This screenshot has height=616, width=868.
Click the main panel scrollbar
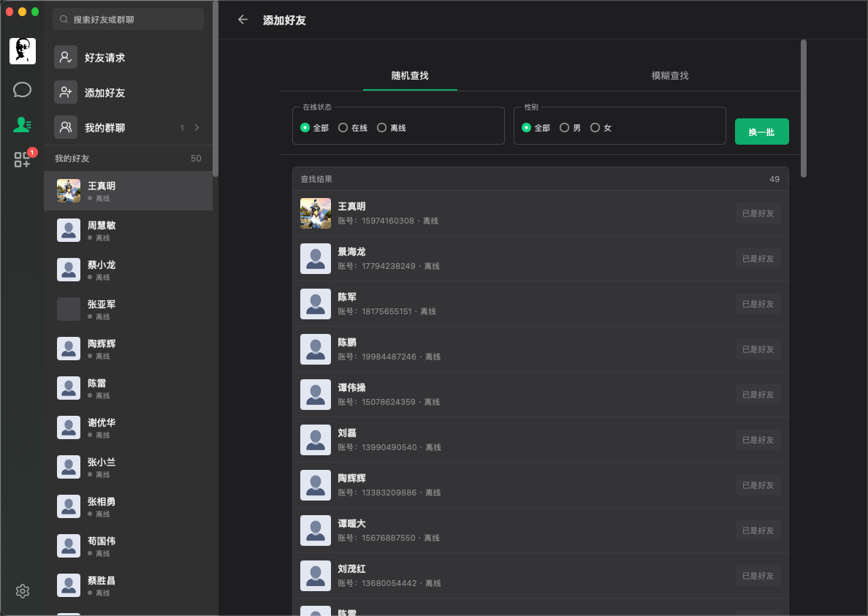click(803, 108)
